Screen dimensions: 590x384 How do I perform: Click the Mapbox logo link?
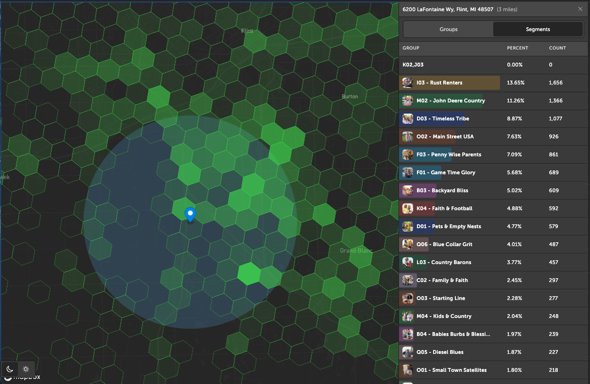pyautogui.click(x=22, y=378)
